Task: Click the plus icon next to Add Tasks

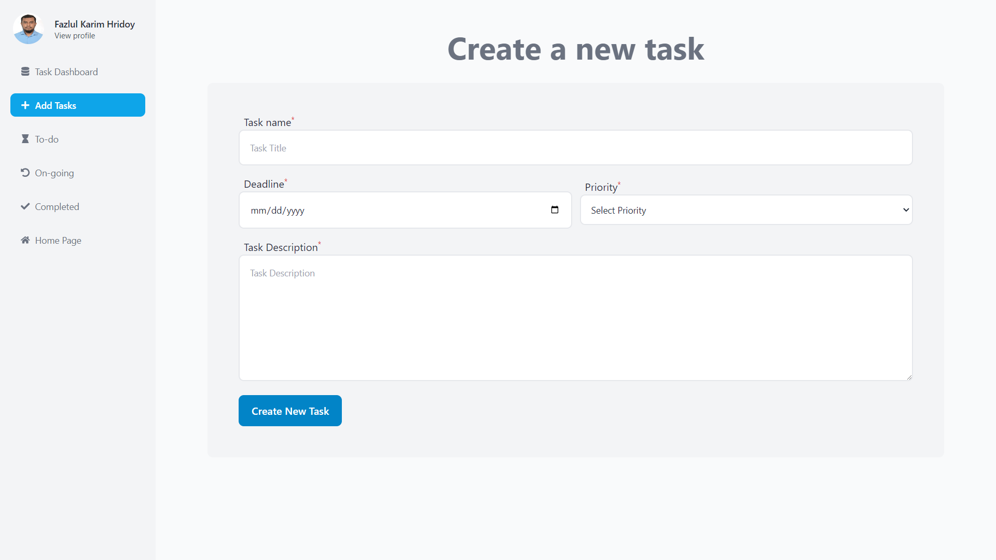Action: 25,105
